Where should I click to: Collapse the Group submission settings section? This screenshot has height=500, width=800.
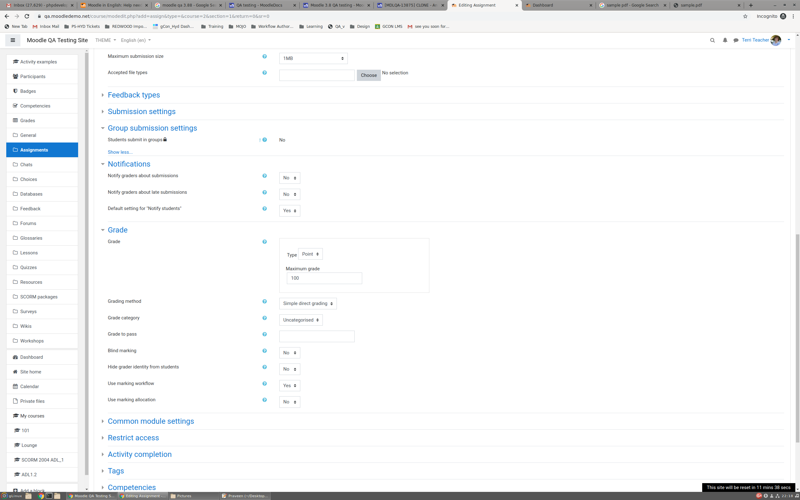click(152, 128)
